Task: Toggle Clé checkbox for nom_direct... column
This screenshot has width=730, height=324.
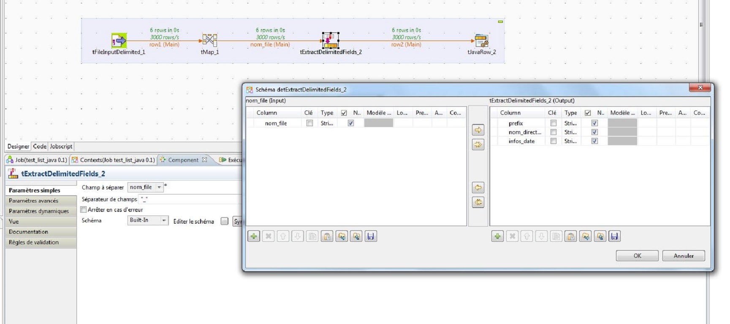Action: pyautogui.click(x=554, y=132)
